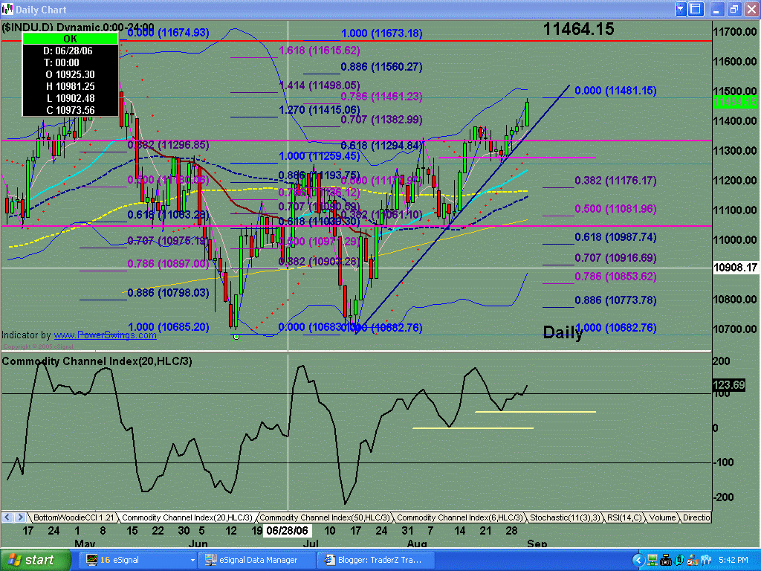Click the 11700.00 price axis label

pyautogui.click(x=735, y=32)
